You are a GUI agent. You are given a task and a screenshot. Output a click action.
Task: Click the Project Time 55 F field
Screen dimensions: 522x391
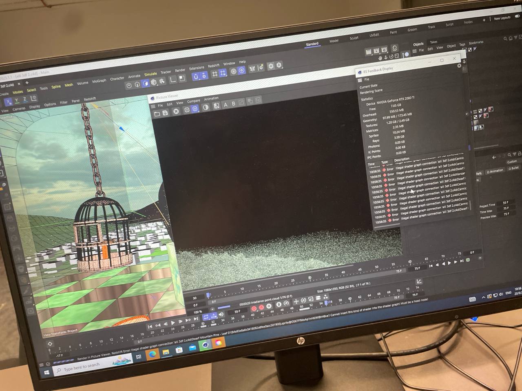(x=506, y=202)
